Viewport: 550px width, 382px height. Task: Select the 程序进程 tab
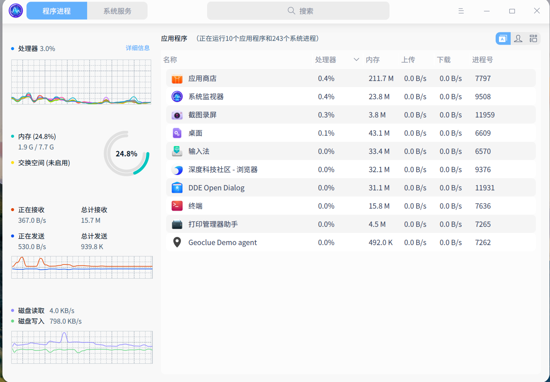click(x=56, y=11)
